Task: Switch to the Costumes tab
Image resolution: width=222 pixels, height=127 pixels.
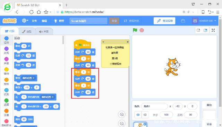Action: 27,31
